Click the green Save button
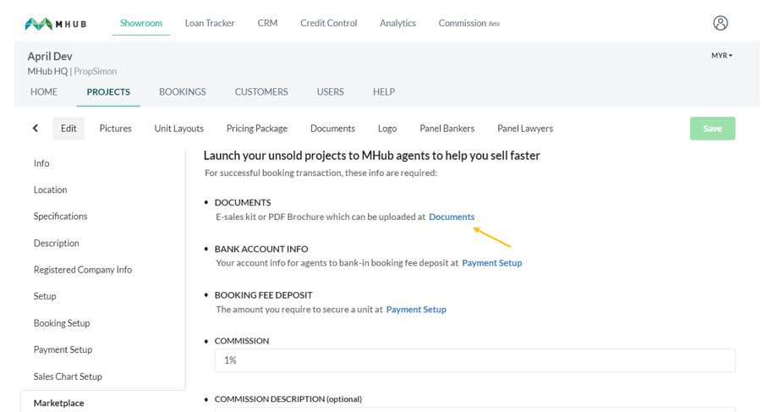Image resolution: width=762 pixels, height=412 pixels. (x=712, y=129)
